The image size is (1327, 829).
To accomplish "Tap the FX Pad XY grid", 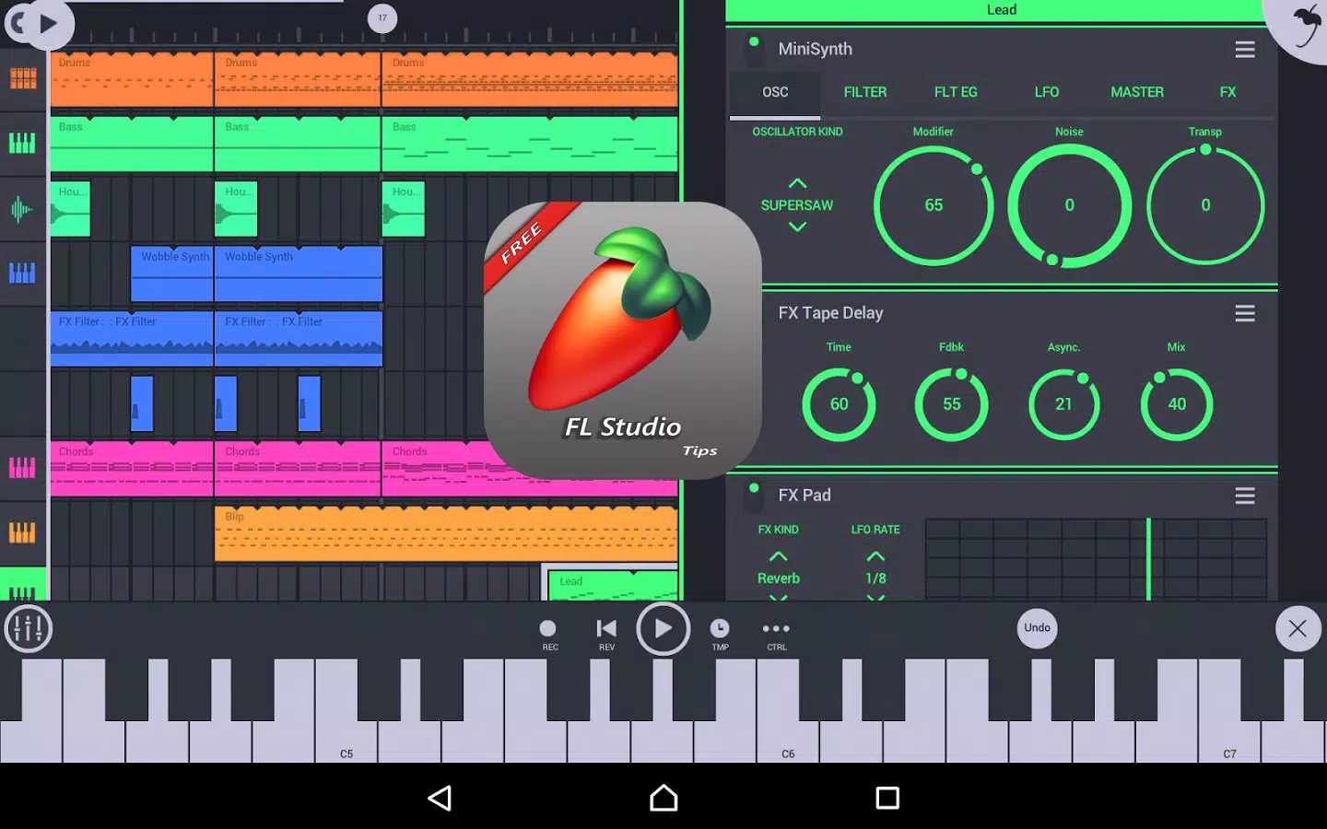I will [1096, 560].
